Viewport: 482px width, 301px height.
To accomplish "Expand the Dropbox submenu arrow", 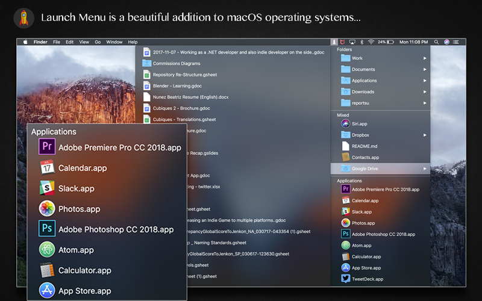I will [425, 135].
